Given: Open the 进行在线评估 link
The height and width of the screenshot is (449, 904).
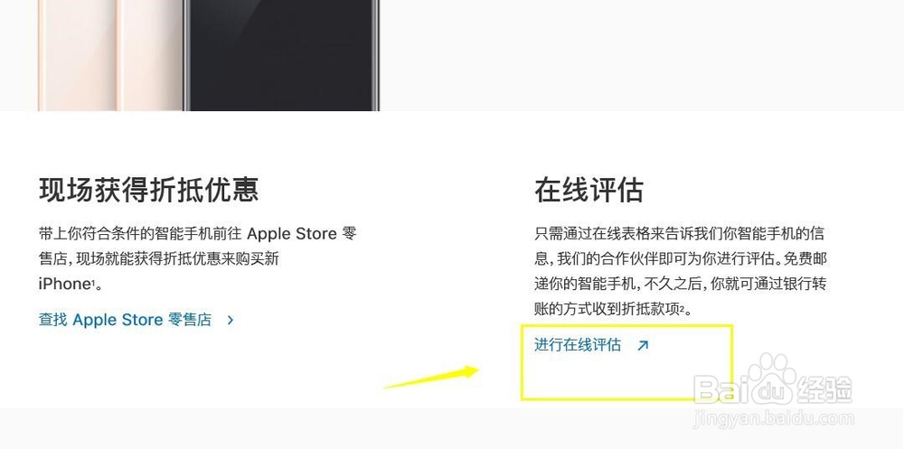Looking at the screenshot, I should 578,345.
